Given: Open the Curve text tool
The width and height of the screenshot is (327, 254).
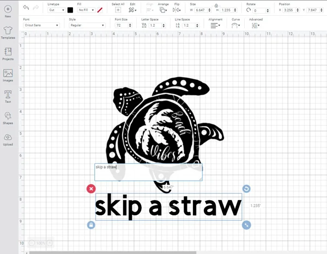Looking at the screenshot, I should [235, 26].
